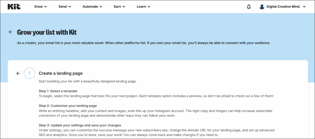The image size is (315, 139).
Task: Click the Automate menu chevron
Action: (101, 7)
